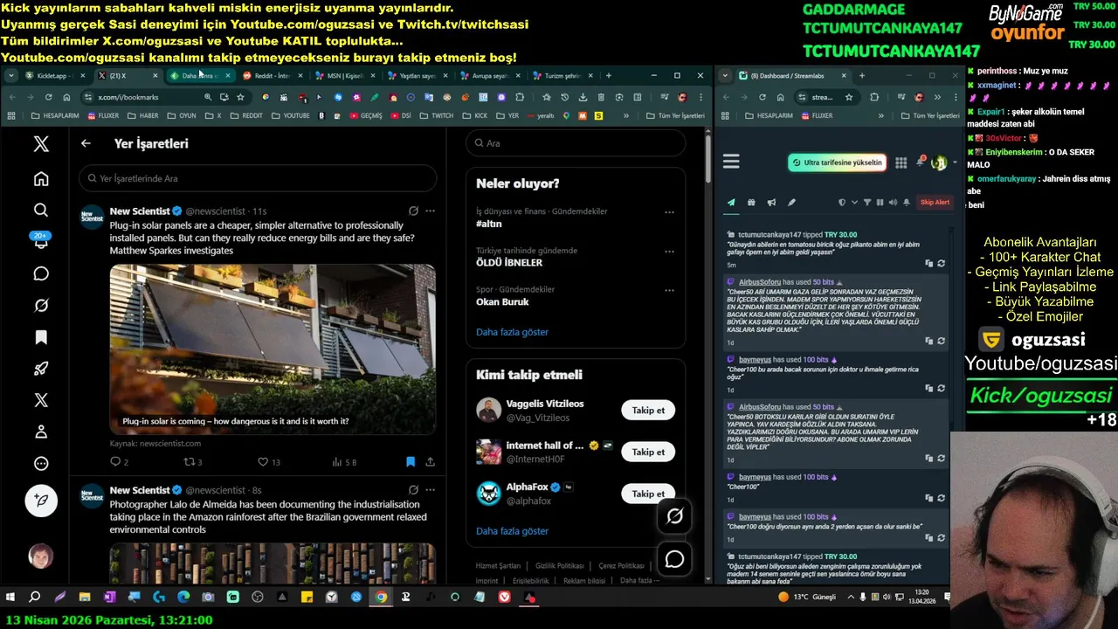The image size is (1118, 629).
Task: Open the Streamlabs hamburger menu
Action: click(731, 162)
